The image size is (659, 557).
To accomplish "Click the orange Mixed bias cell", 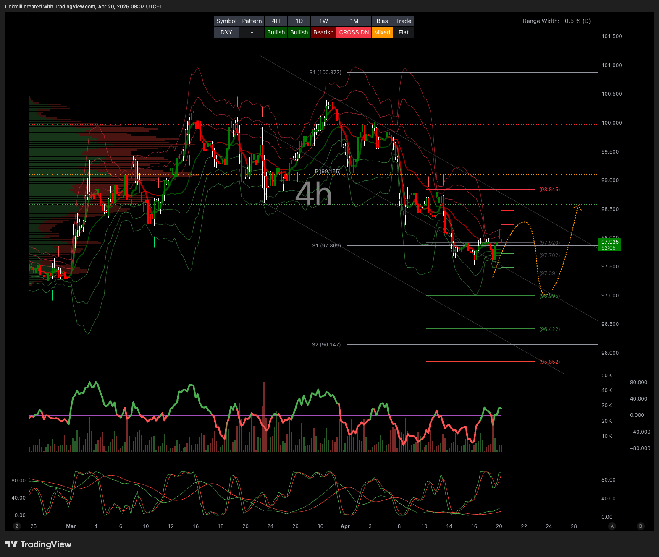I will pyautogui.click(x=382, y=32).
